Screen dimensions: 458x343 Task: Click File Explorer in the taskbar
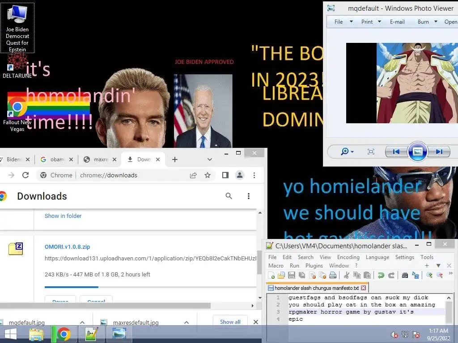point(36,334)
